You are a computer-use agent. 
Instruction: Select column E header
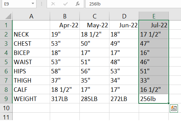(154, 16)
